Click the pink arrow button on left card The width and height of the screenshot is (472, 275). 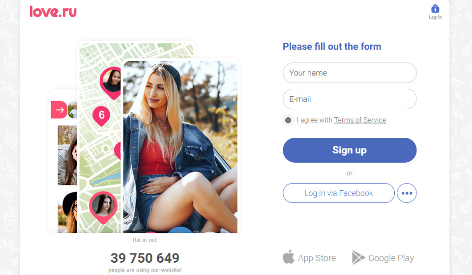pos(59,110)
